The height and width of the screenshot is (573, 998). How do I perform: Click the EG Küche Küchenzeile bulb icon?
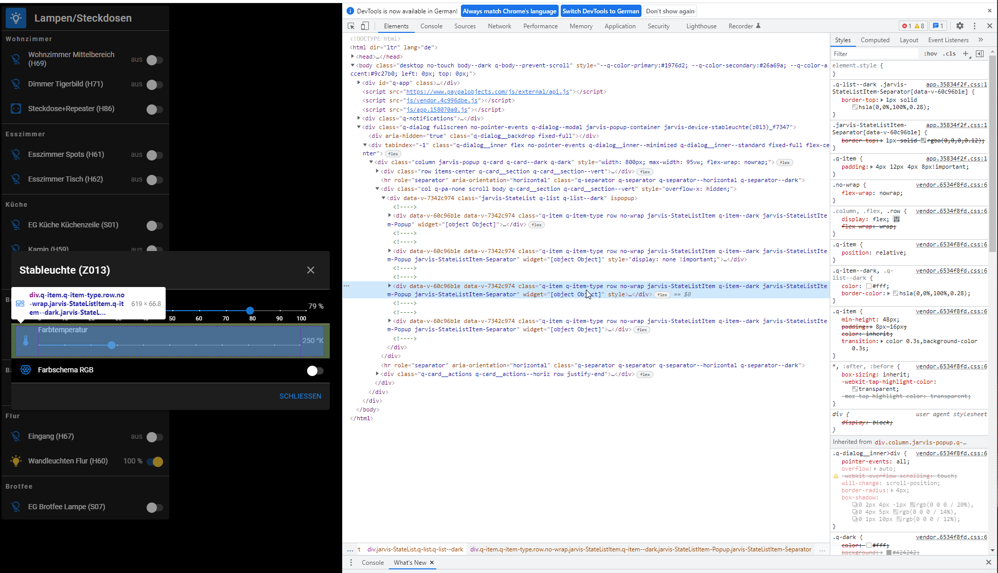coord(16,225)
